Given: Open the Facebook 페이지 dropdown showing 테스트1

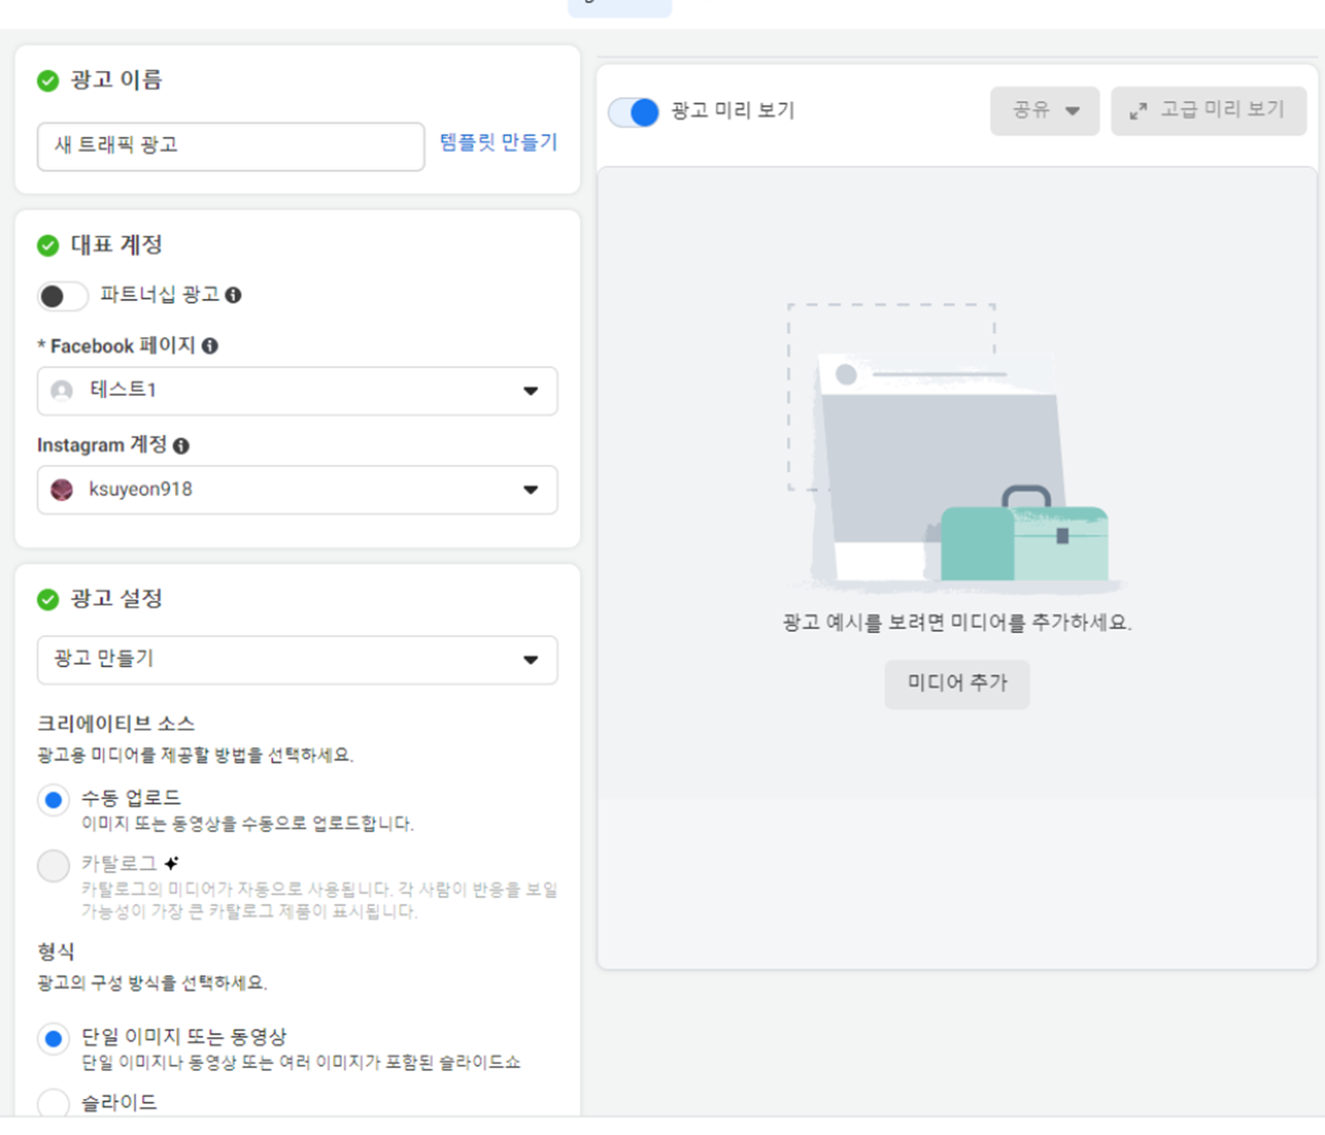Looking at the screenshot, I should [x=297, y=390].
